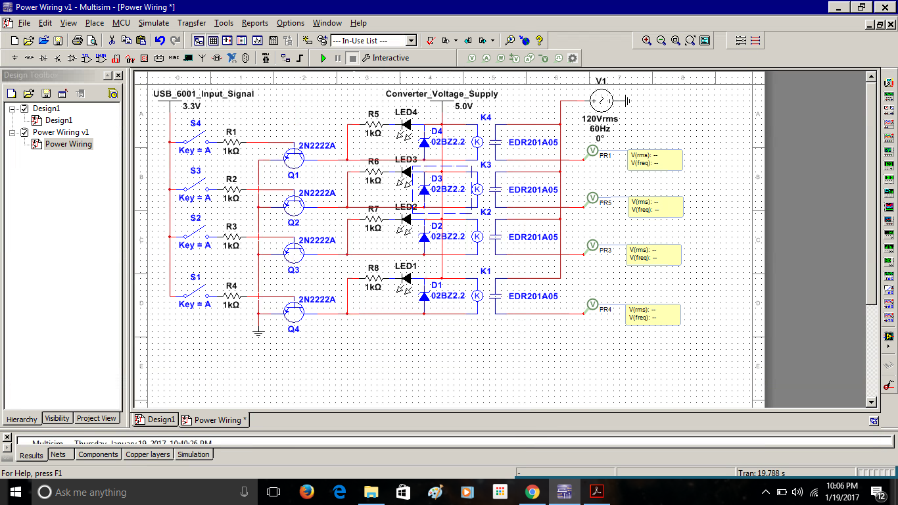Viewport: 898px width, 505px height.
Task: Run the simulation with the green play button
Action: pos(323,58)
